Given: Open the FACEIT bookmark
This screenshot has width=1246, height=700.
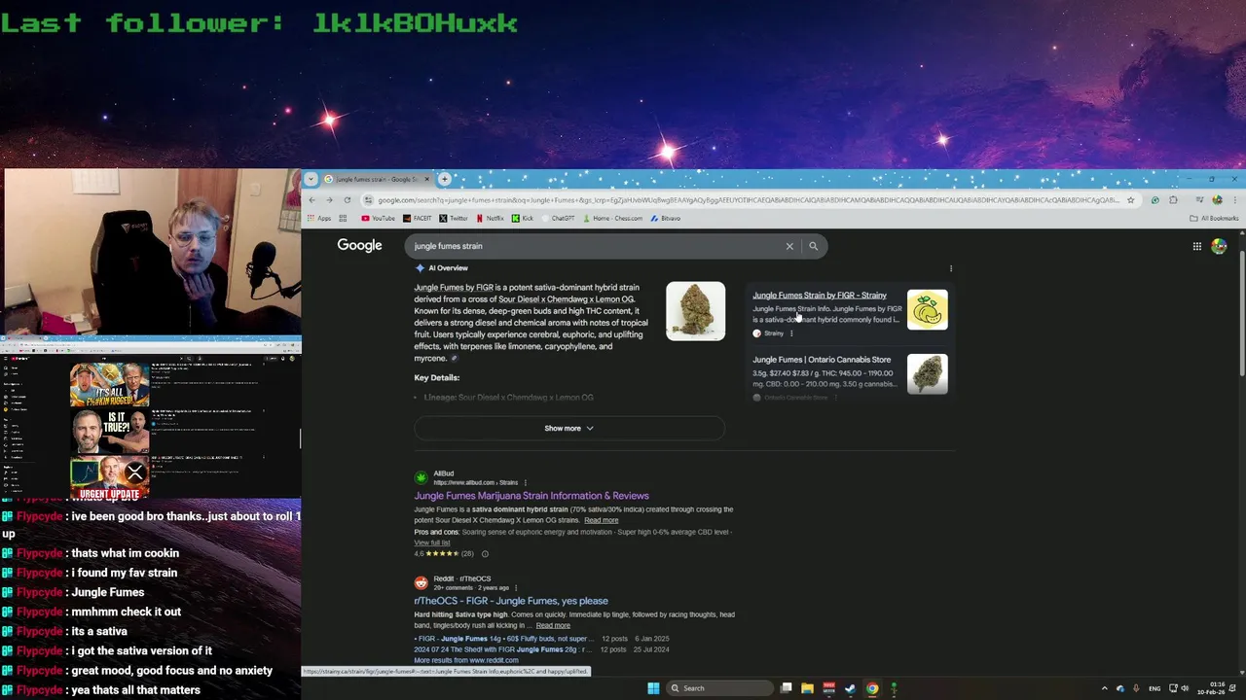Looking at the screenshot, I should pyautogui.click(x=418, y=218).
